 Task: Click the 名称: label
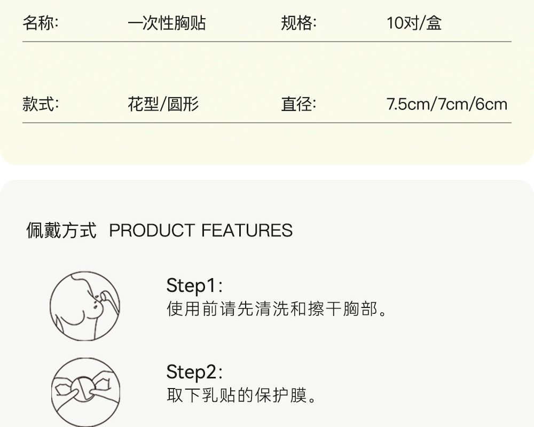coord(41,23)
